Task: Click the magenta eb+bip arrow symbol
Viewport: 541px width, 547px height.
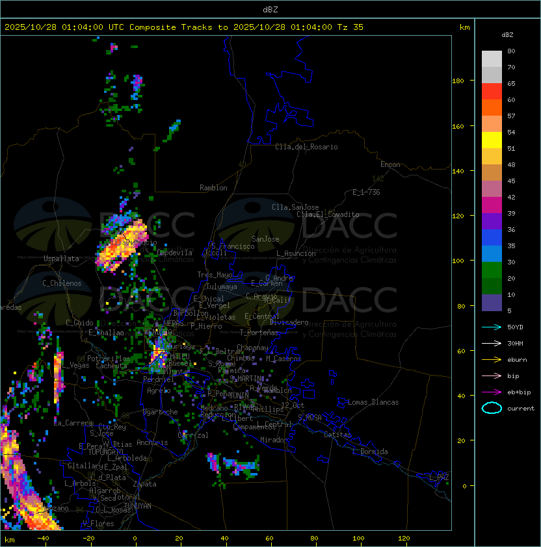Action: [492, 392]
